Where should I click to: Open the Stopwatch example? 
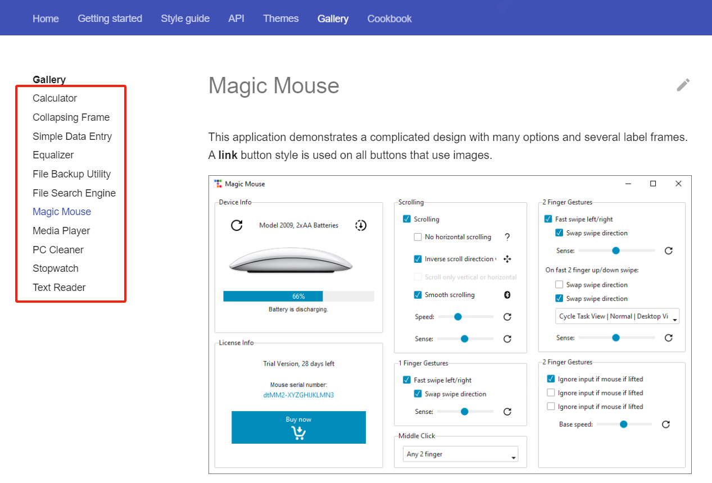(56, 268)
